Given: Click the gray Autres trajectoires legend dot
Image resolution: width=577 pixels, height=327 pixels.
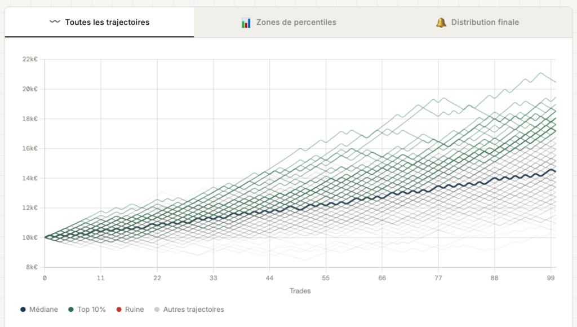Looking at the screenshot, I should point(158,310).
